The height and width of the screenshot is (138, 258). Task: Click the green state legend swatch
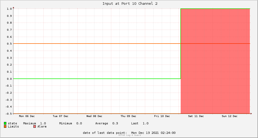click(x=5, y=123)
